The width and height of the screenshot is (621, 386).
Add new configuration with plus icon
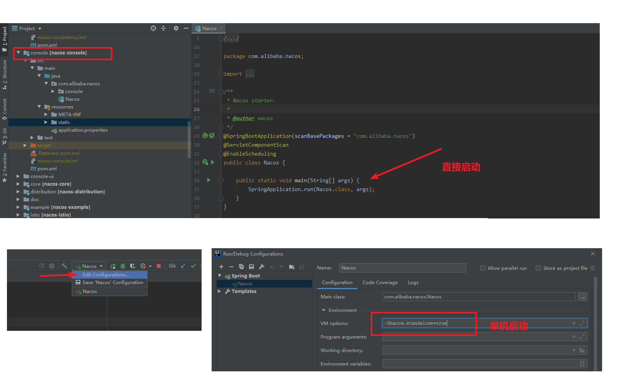pyautogui.click(x=221, y=267)
